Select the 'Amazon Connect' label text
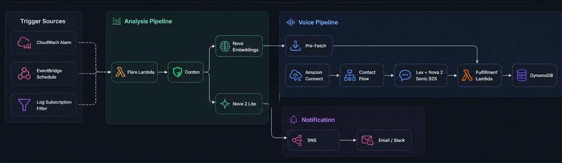Image resolution: width=562 pixels, height=163 pixels. [x=314, y=75]
